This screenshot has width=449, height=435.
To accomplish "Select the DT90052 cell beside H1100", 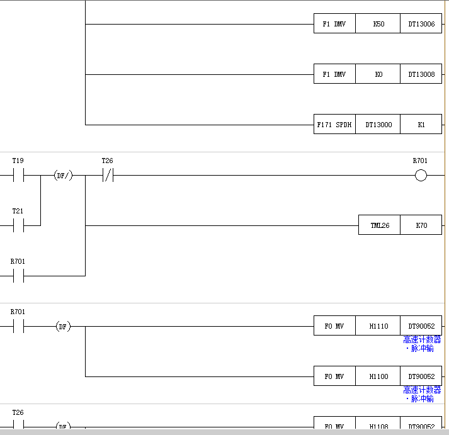I will pos(421,376).
